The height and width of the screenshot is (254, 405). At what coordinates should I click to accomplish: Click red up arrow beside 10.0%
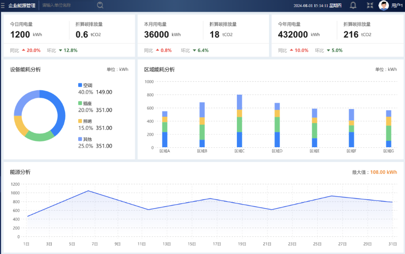click(x=291, y=50)
